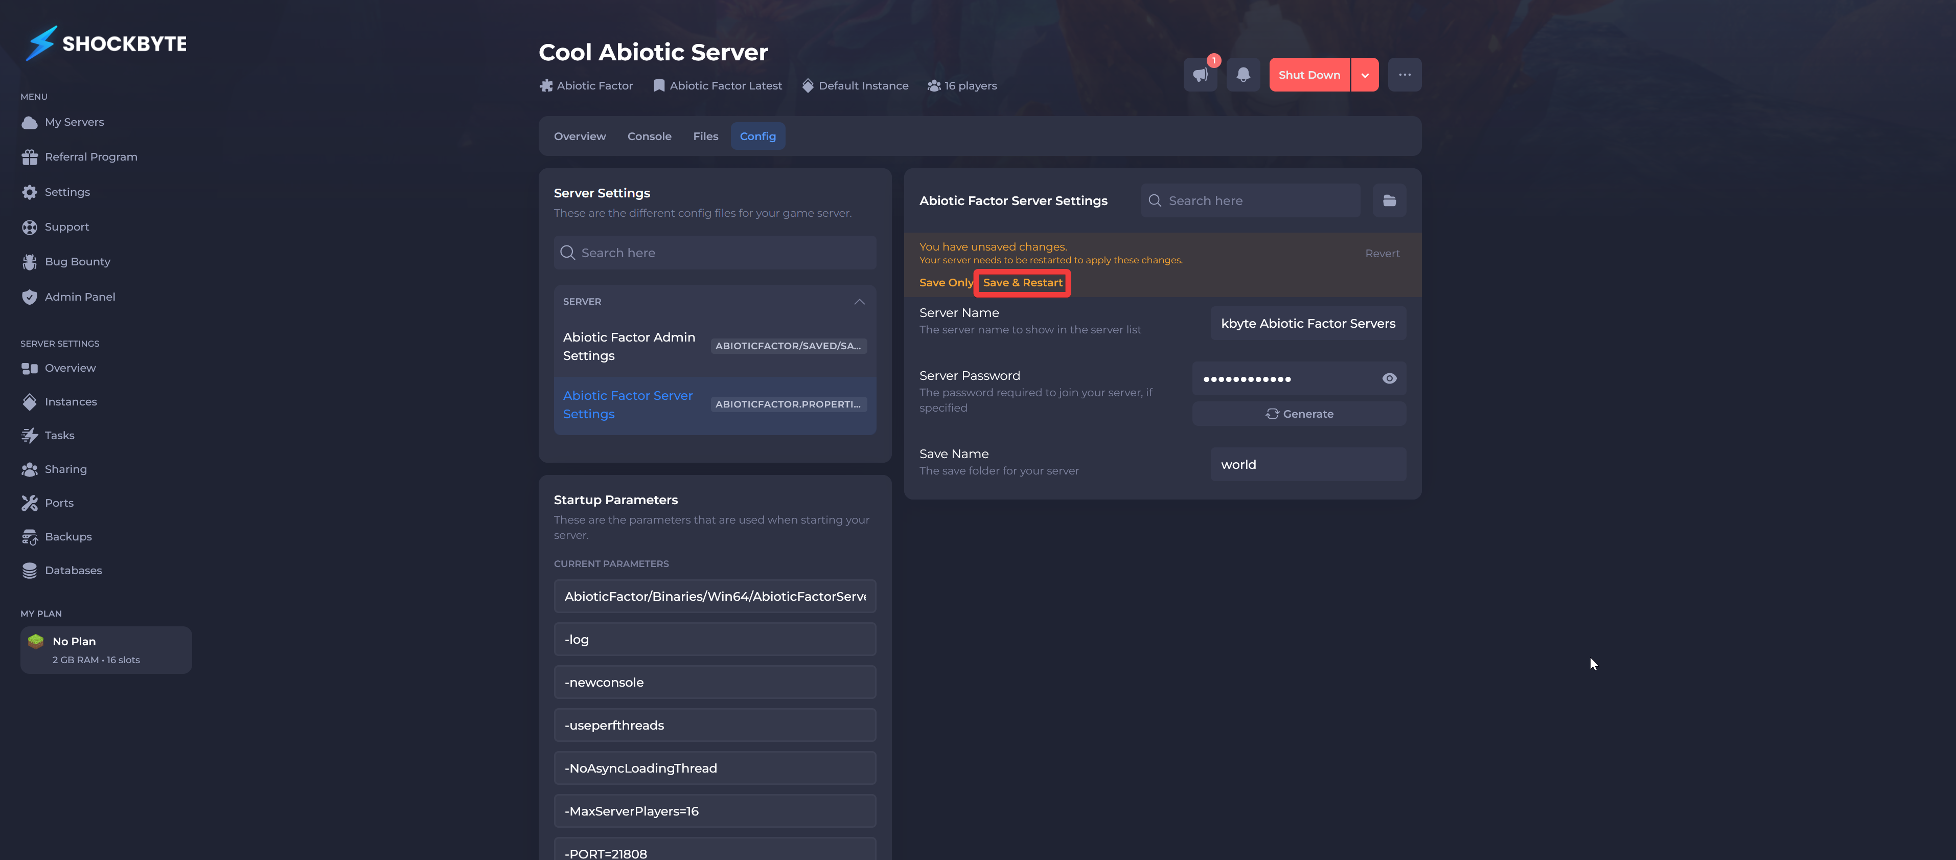
Task: Open the Support page
Action: [x=67, y=227]
